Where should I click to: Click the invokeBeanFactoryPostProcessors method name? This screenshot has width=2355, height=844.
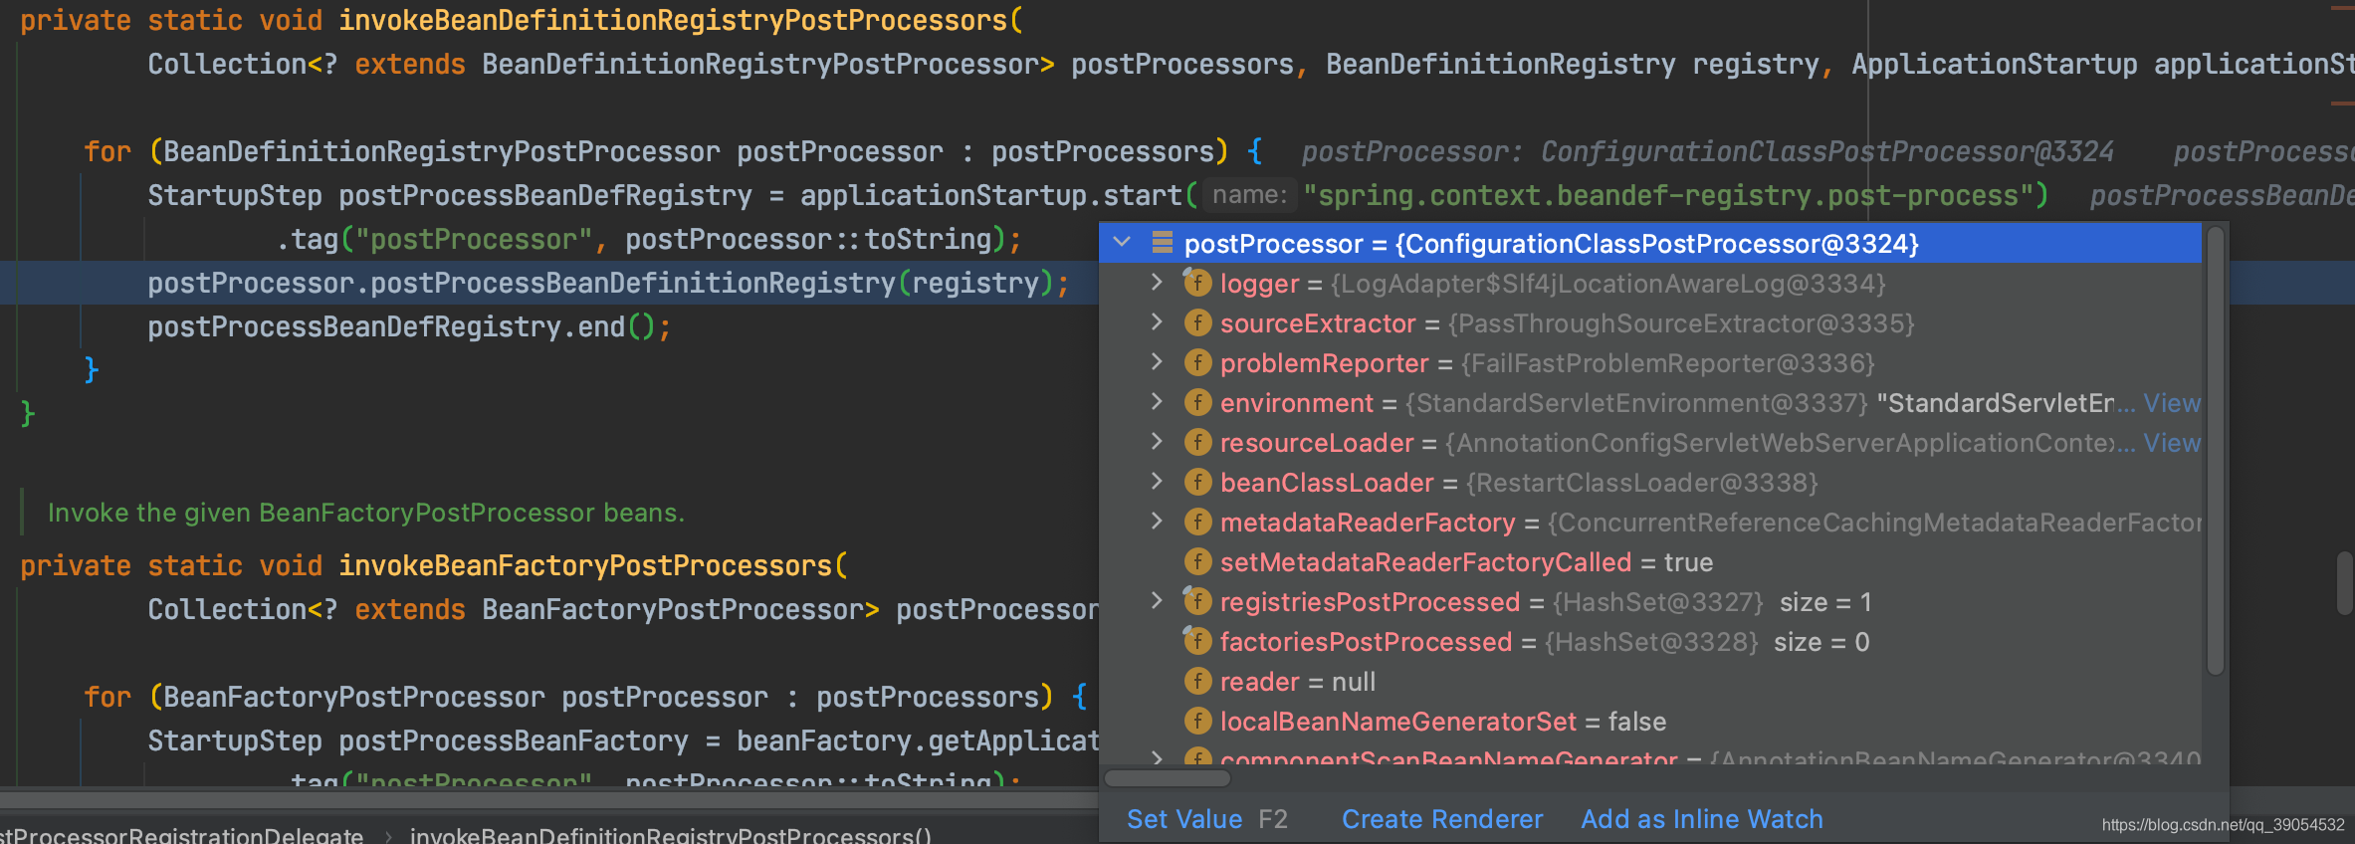coord(585,565)
